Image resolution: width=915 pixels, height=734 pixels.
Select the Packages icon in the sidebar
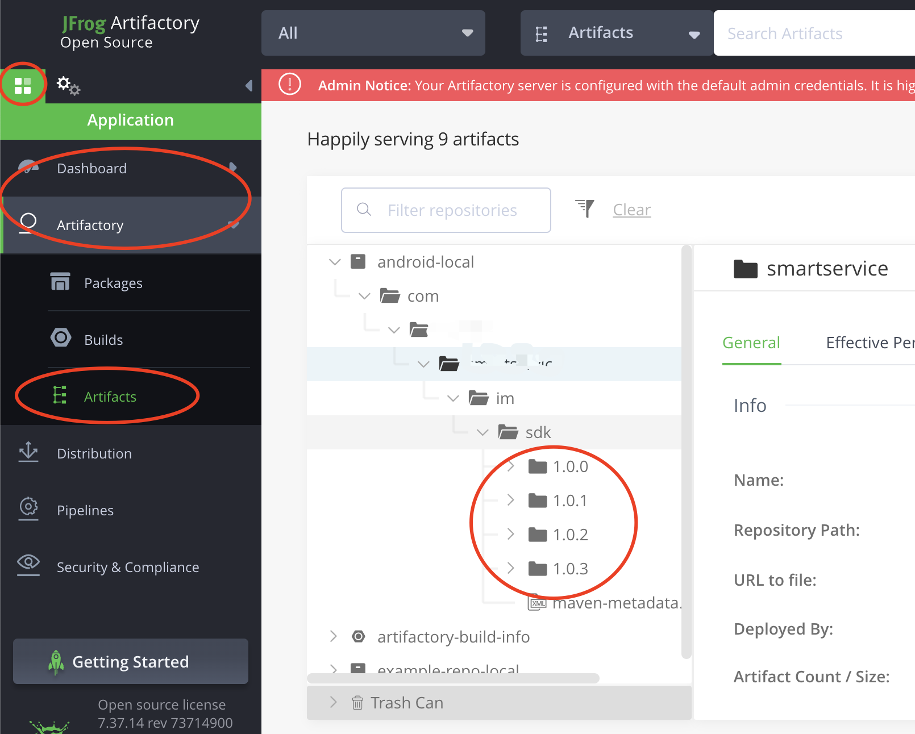click(60, 282)
